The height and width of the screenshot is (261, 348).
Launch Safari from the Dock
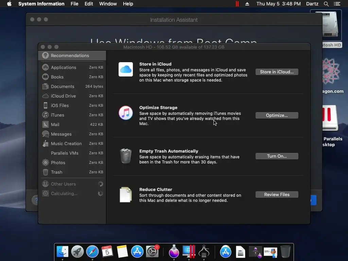pyautogui.click(x=92, y=251)
